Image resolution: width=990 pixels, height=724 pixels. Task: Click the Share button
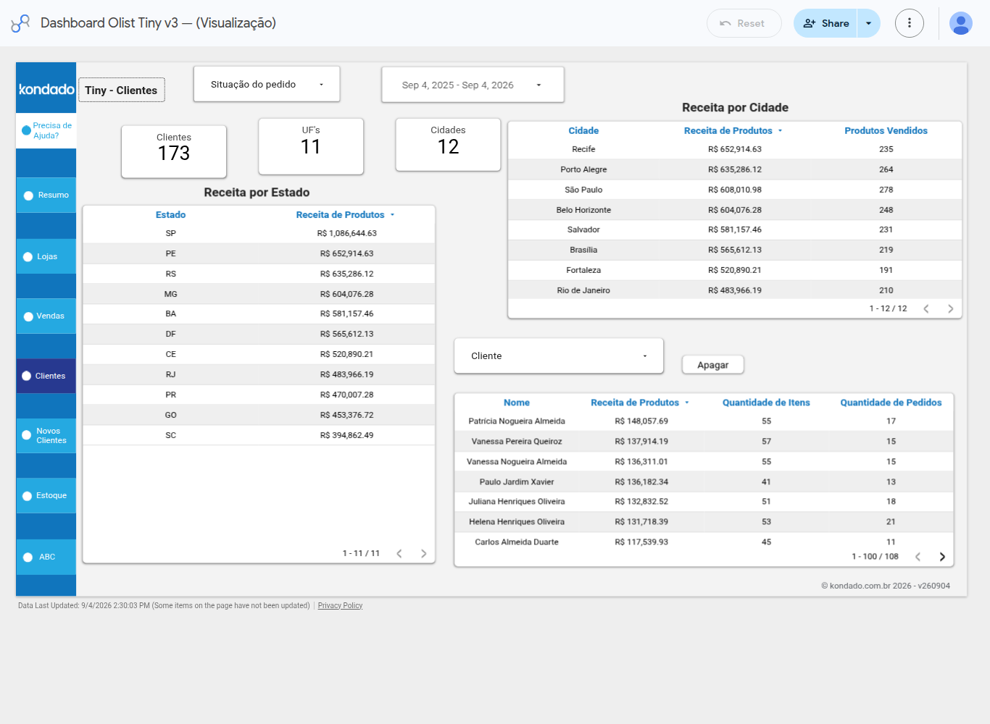click(x=825, y=23)
